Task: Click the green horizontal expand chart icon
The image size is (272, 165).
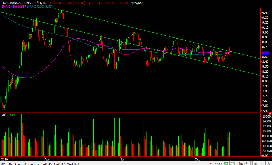Action: pyautogui.click(x=226, y=164)
